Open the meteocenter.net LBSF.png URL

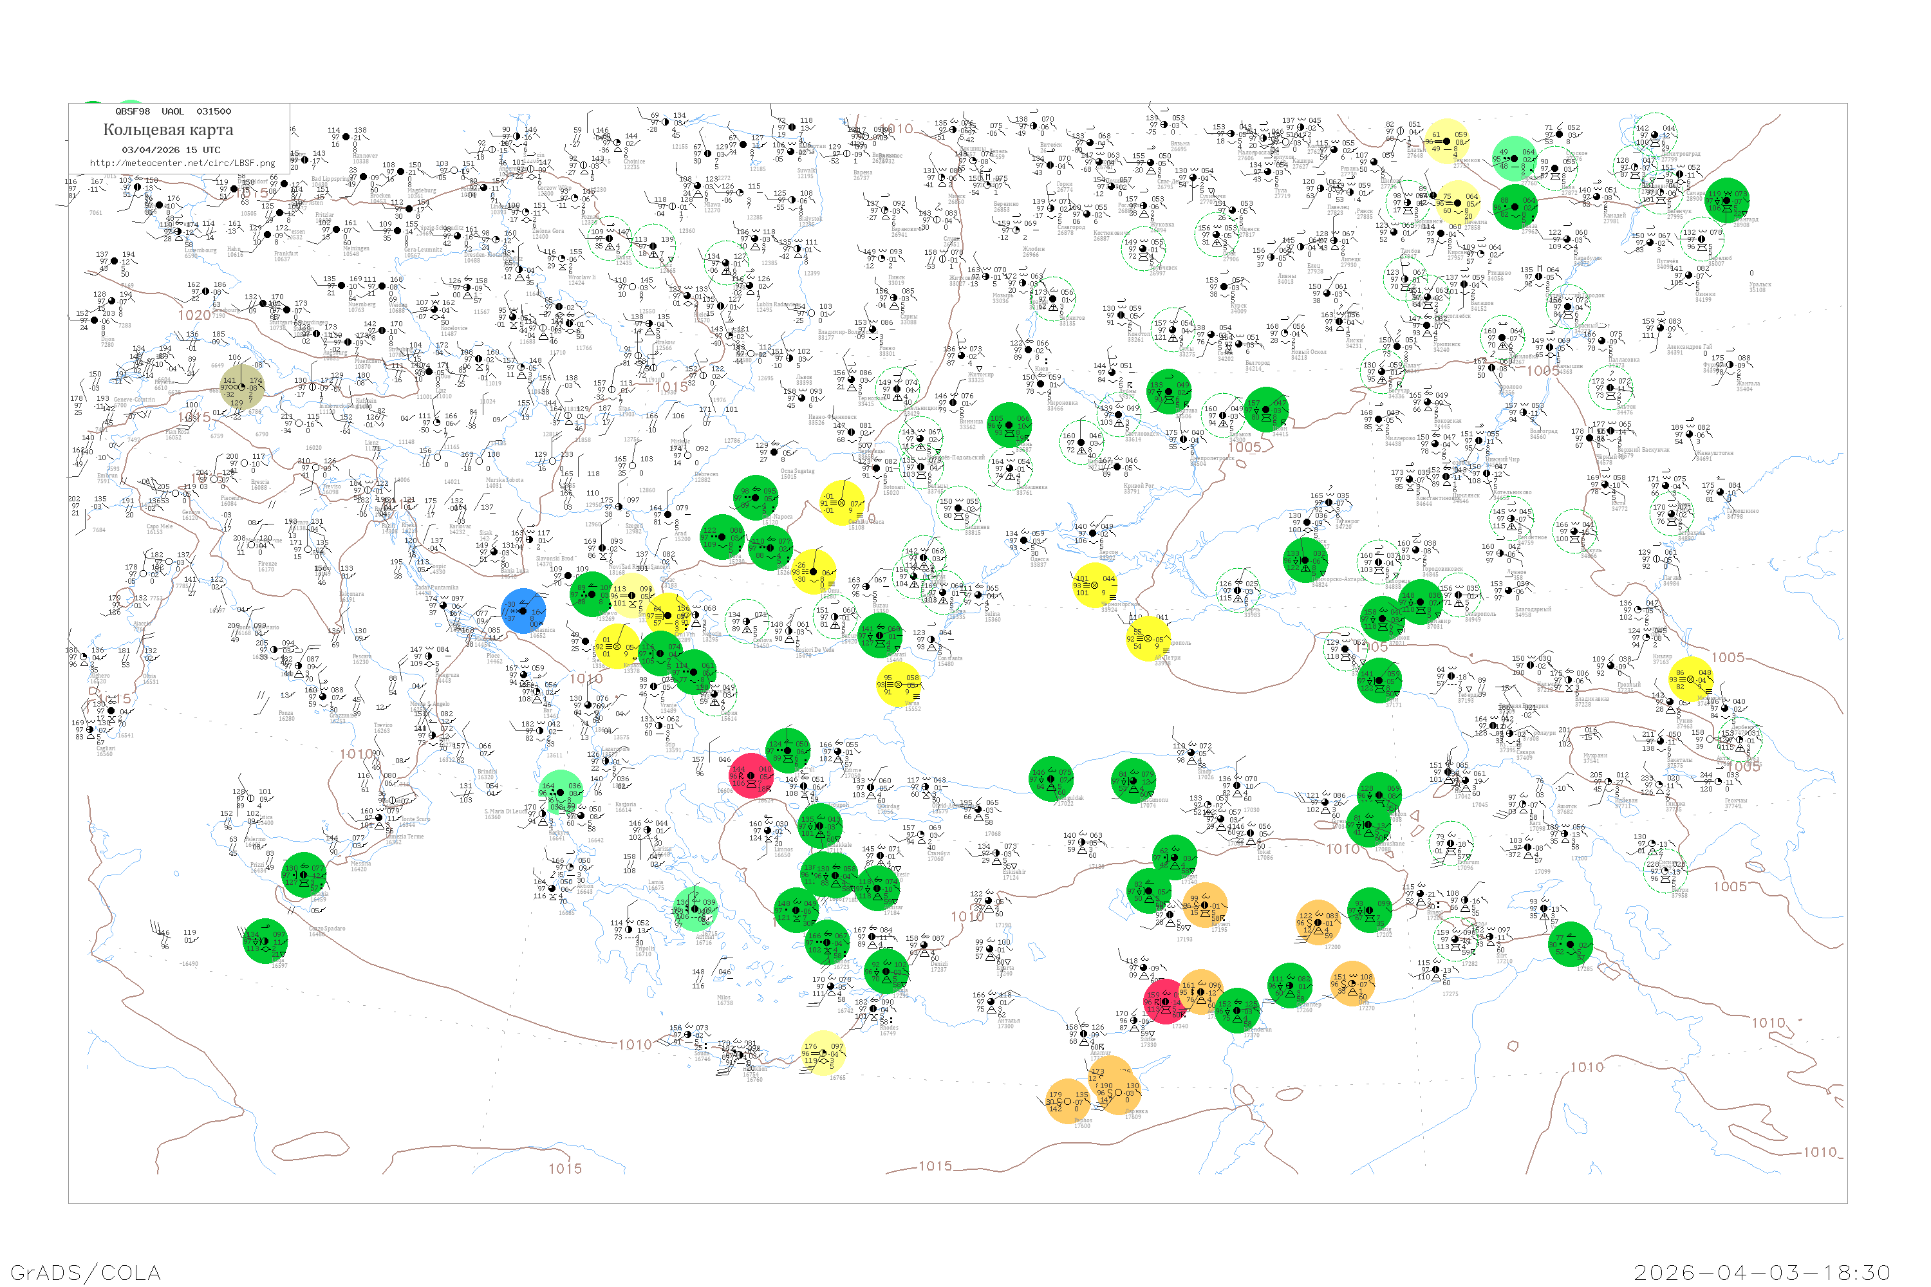click(182, 163)
